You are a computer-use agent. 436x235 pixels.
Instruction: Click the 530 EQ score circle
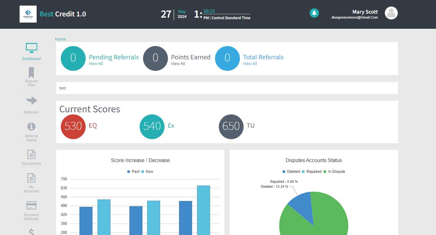(x=73, y=127)
